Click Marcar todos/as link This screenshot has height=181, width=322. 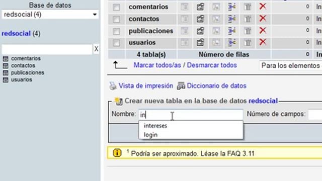tap(157, 65)
